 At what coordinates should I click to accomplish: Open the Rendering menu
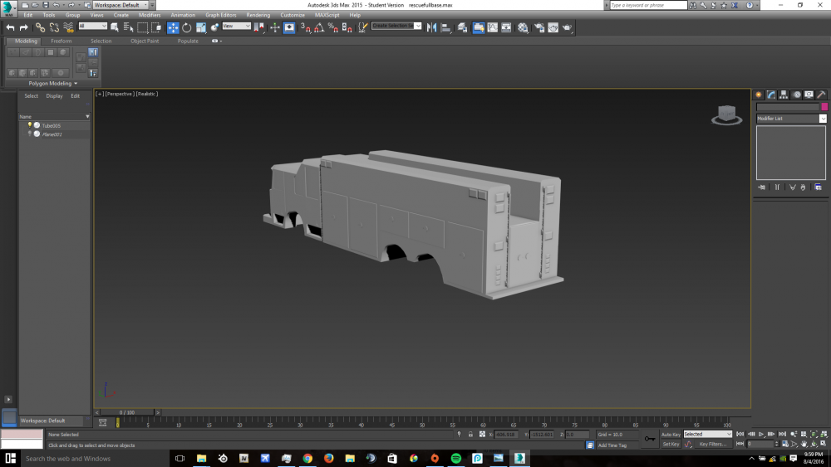point(258,15)
